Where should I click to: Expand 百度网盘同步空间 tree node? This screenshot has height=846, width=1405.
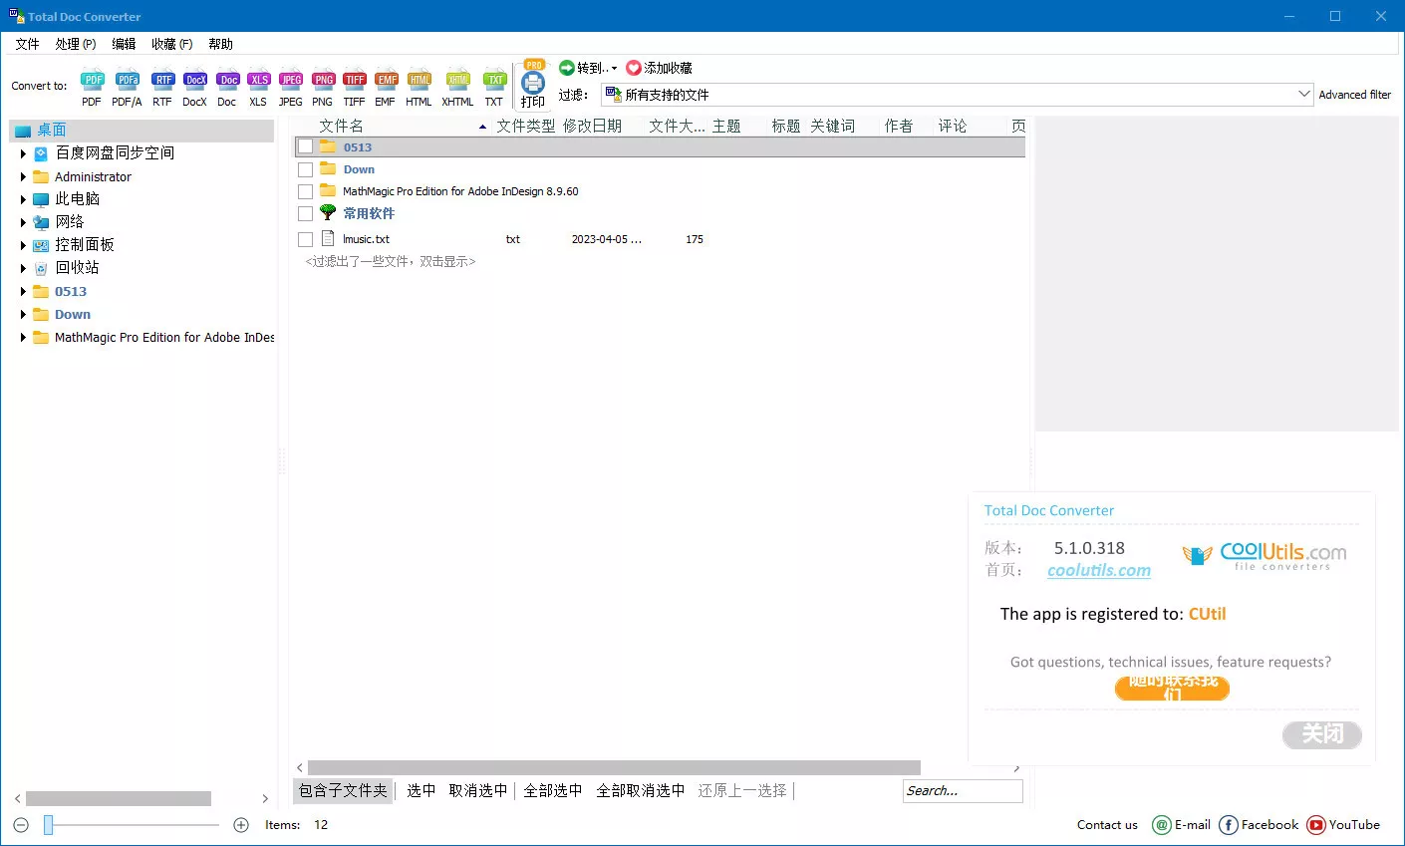(23, 153)
